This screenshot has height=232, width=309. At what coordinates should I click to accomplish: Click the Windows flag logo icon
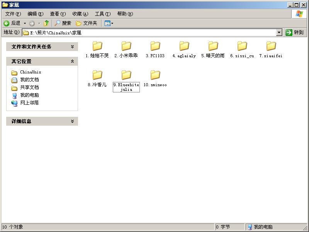coord(299,14)
